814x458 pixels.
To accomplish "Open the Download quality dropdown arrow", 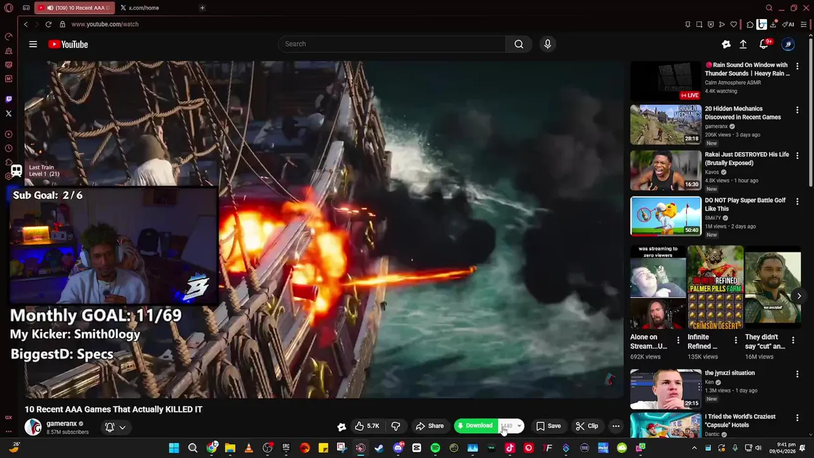I will 519,426.
